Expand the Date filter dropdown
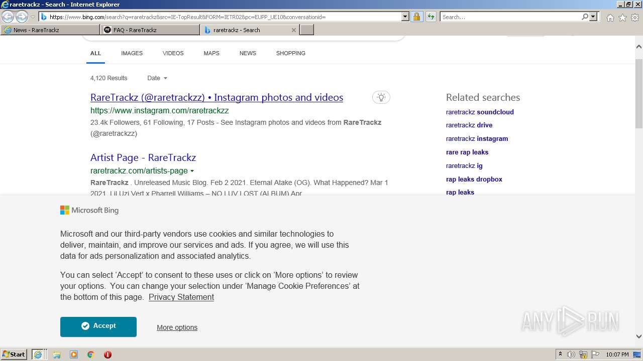643x361 pixels. (157, 78)
